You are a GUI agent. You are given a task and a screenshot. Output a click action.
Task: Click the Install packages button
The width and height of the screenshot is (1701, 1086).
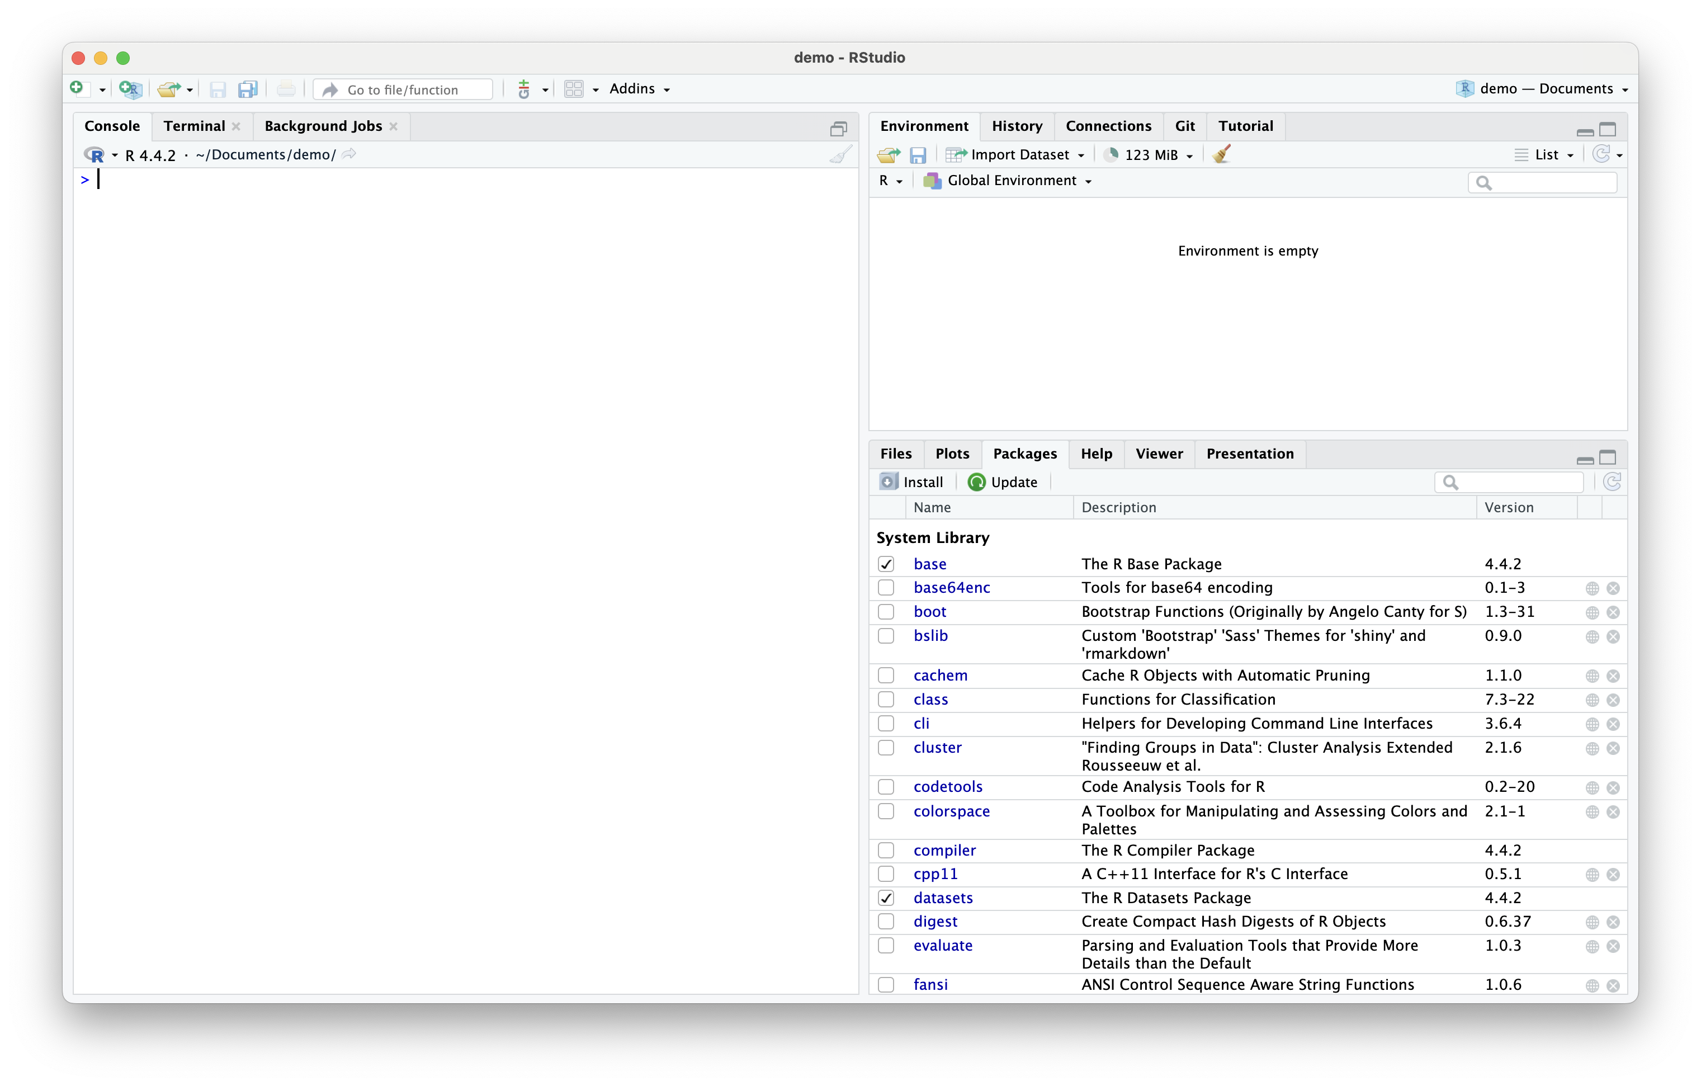point(911,482)
